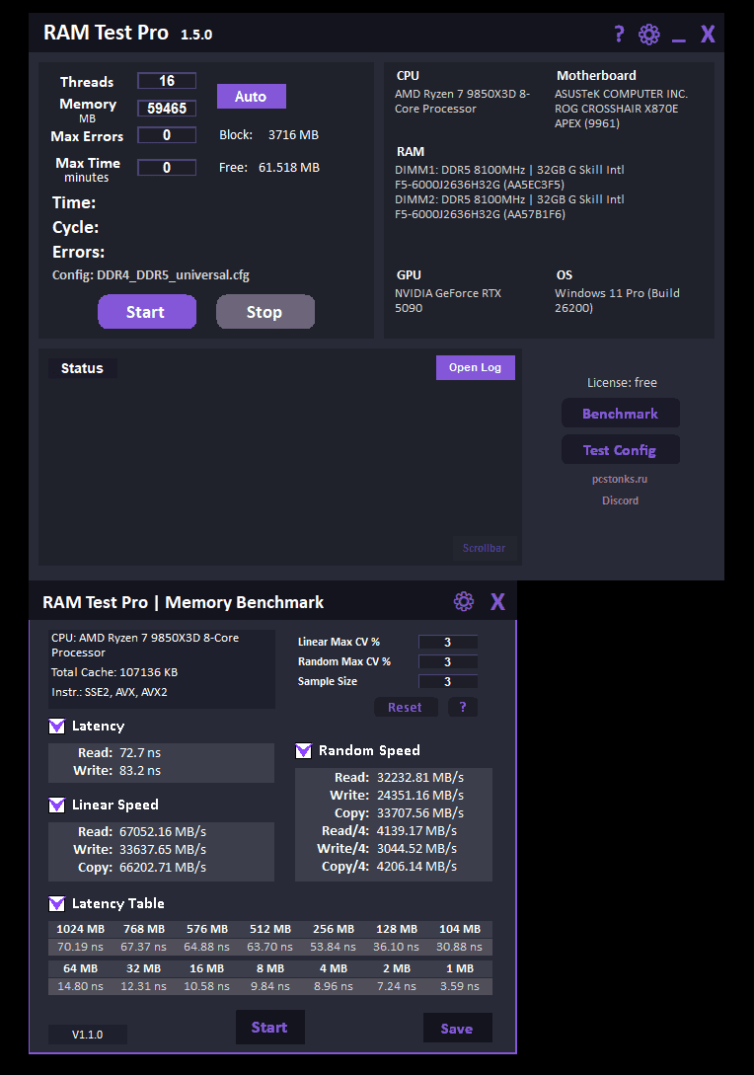
Task: Open the log with Open Log
Action: (475, 367)
